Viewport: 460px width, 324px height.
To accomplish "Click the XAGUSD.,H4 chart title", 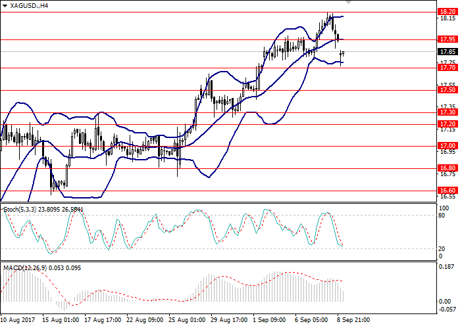I will pos(29,5).
